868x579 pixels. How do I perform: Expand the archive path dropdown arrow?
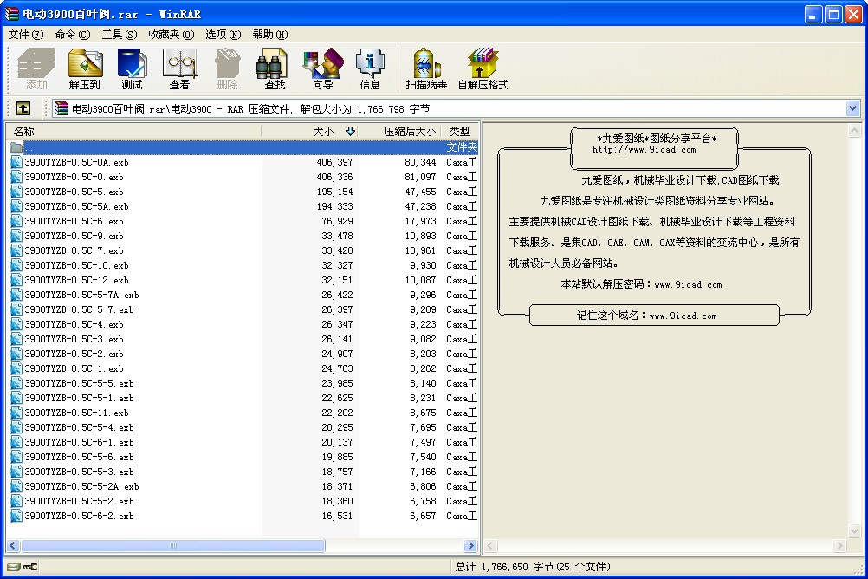[x=852, y=108]
